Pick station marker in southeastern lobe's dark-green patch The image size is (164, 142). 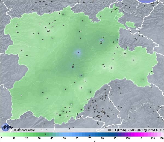[x=143, y=80]
